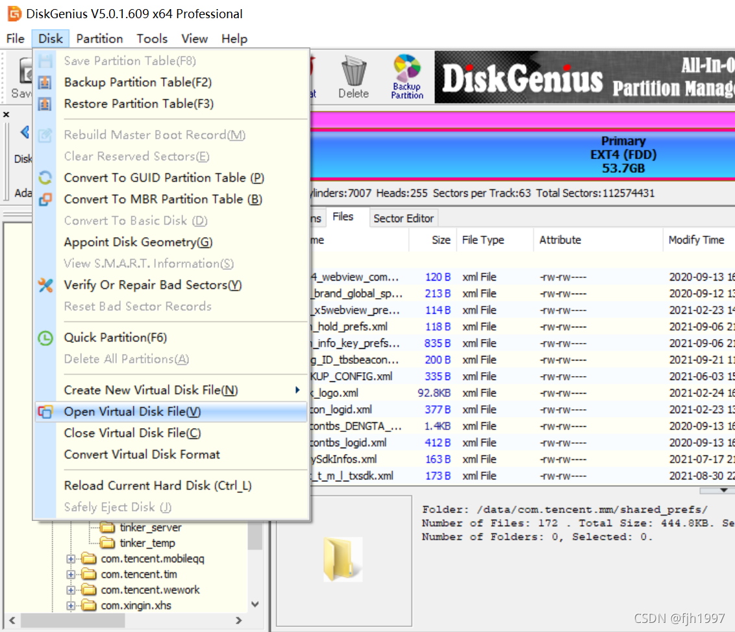735x632 pixels.
Task: Sort by Modify Time column header
Action: coord(699,240)
